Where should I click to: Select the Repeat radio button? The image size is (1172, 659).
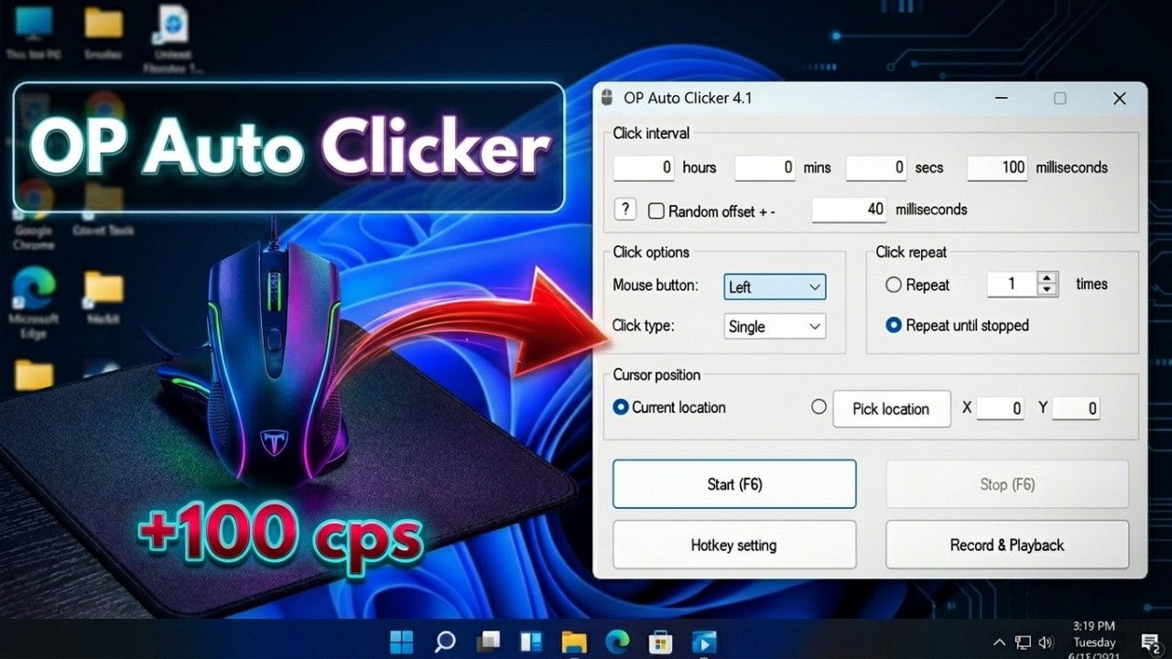click(894, 285)
